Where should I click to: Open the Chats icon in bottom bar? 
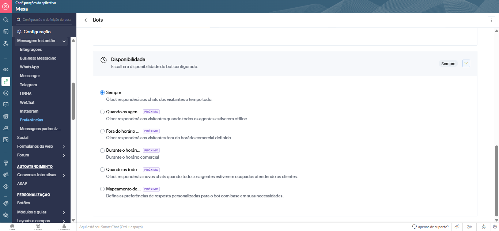(x=12, y=227)
